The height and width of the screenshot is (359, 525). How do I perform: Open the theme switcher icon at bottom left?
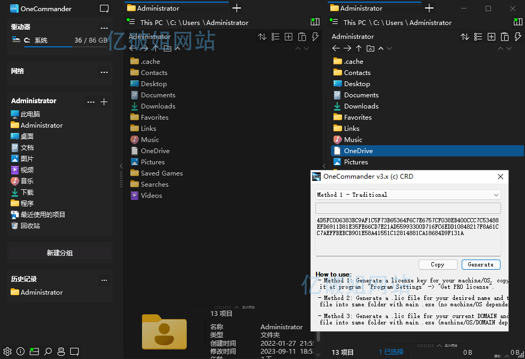point(34,352)
